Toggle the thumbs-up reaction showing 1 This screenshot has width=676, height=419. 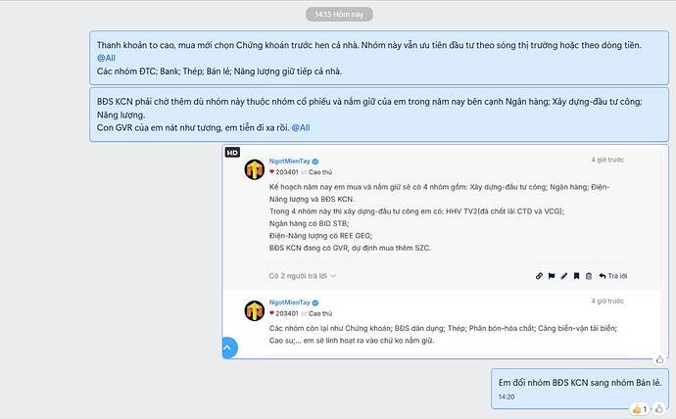(638, 408)
